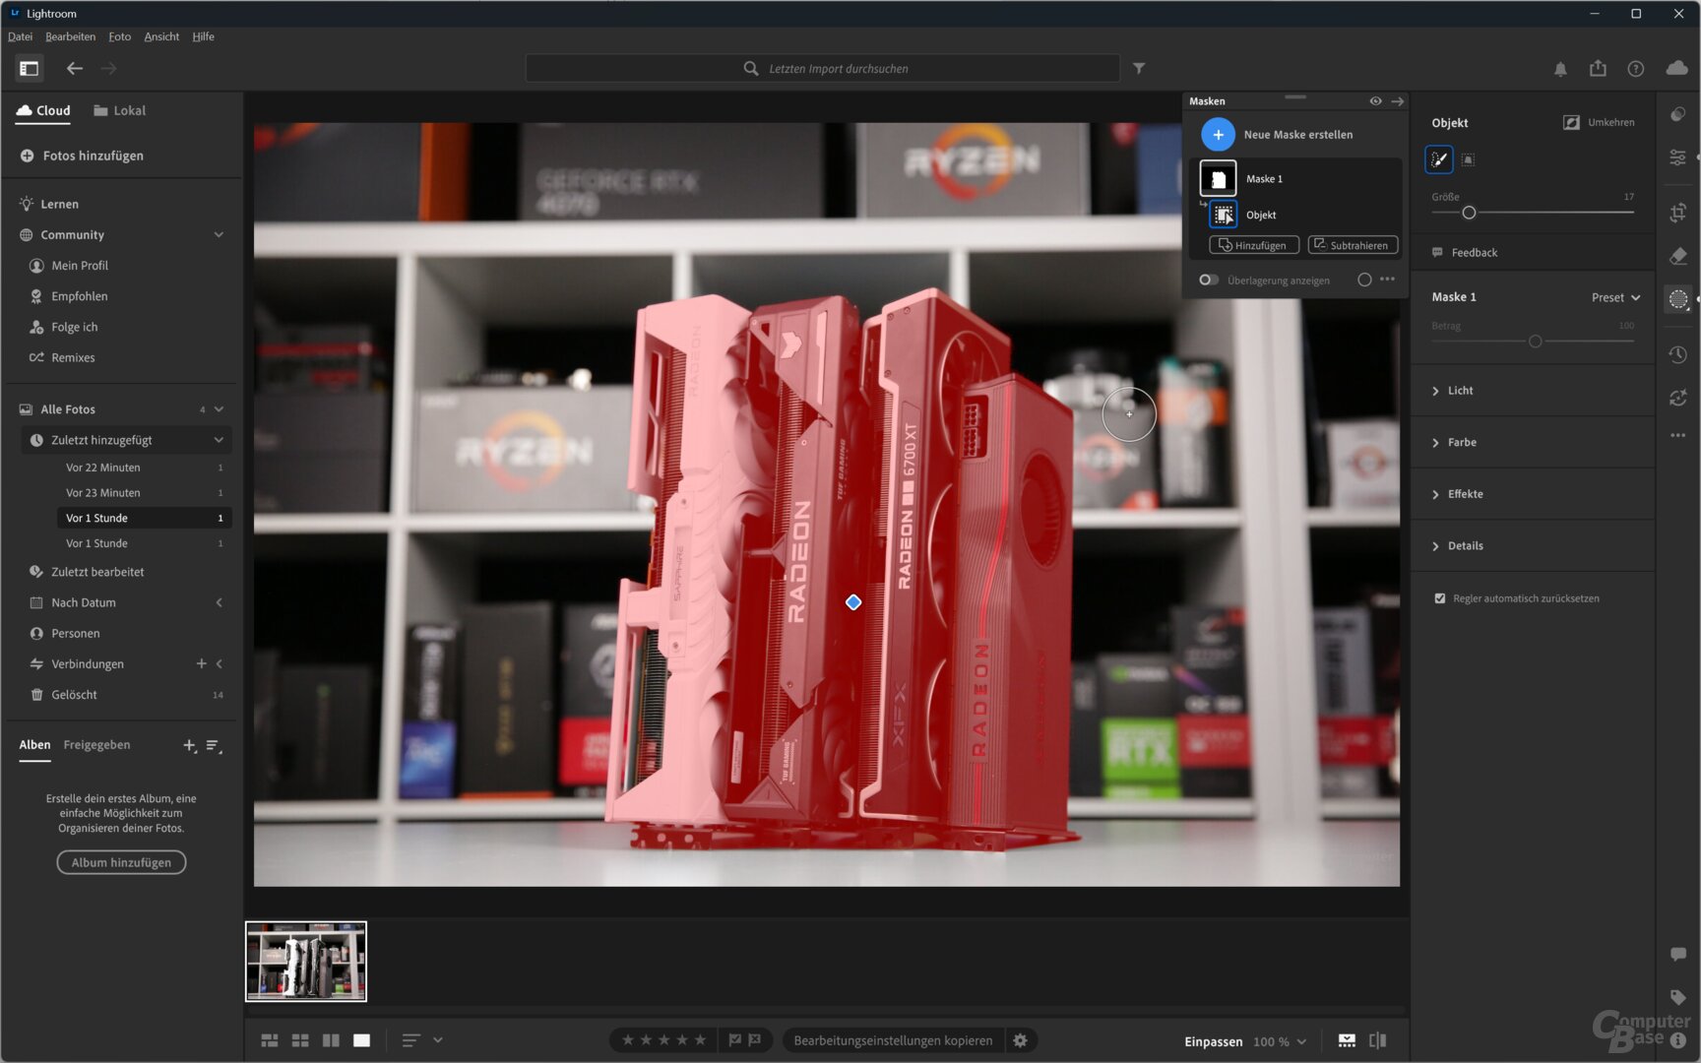Open the Edit sliders panel icon
The height and width of the screenshot is (1063, 1701).
pyautogui.click(x=1678, y=157)
